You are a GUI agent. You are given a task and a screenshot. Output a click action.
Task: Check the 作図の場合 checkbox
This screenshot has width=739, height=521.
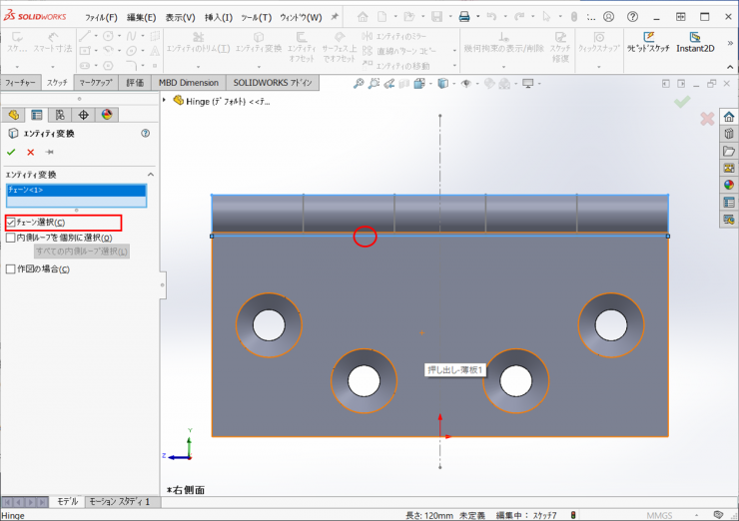11,268
